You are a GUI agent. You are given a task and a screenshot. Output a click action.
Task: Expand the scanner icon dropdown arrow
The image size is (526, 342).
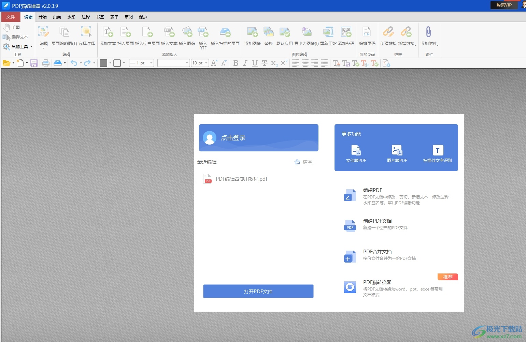[x=65, y=63]
